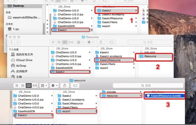Click edit tags button in resource window
This screenshot has height=125, width=196.
[75, 86]
